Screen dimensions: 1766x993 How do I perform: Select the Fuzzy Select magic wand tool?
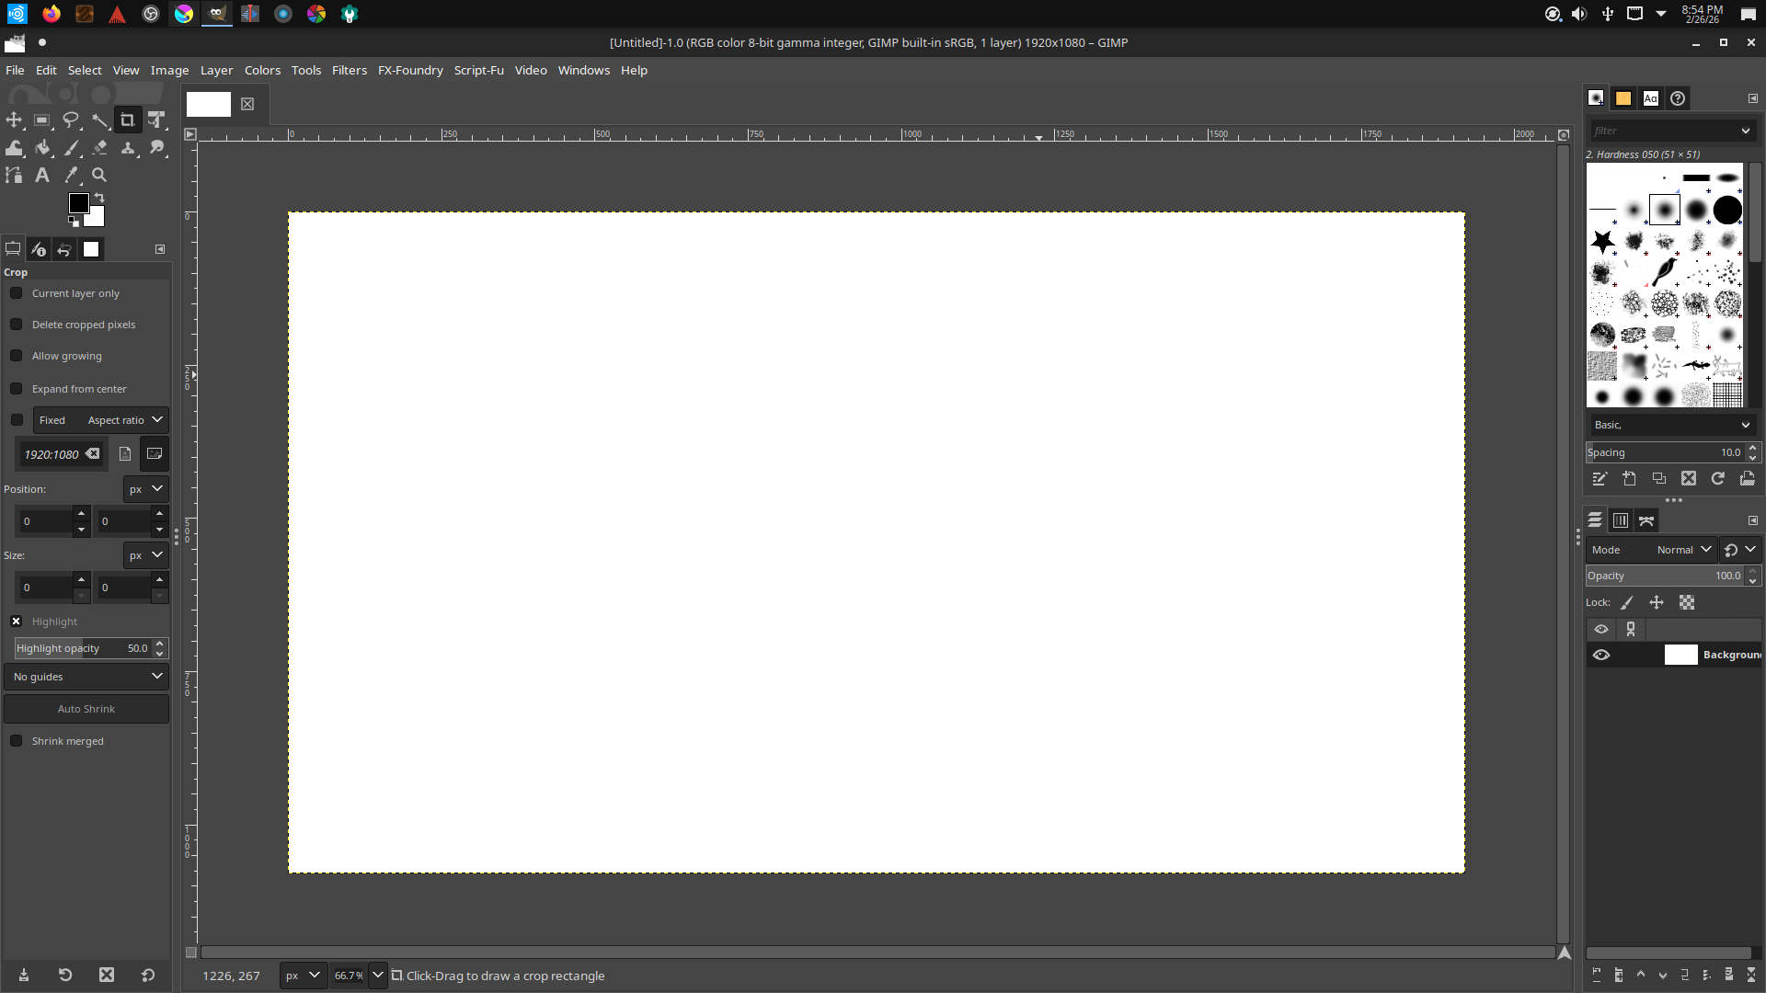(x=99, y=120)
